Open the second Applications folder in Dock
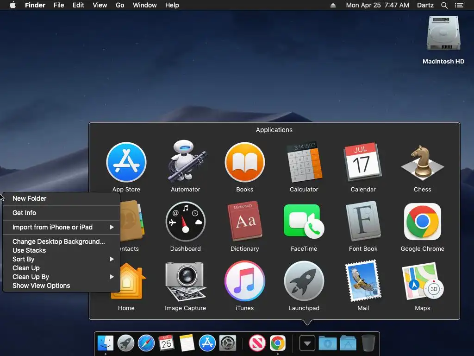 click(348, 343)
